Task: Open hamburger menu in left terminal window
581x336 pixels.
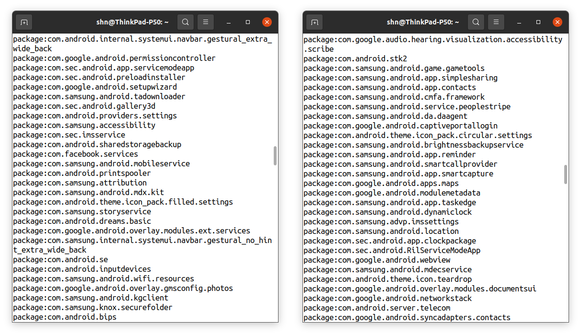Action: 206,22
